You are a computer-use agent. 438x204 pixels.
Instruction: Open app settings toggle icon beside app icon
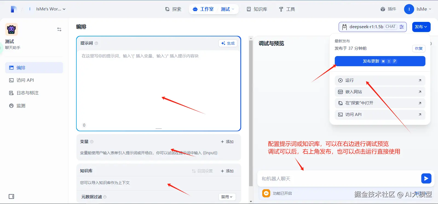[59, 29]
